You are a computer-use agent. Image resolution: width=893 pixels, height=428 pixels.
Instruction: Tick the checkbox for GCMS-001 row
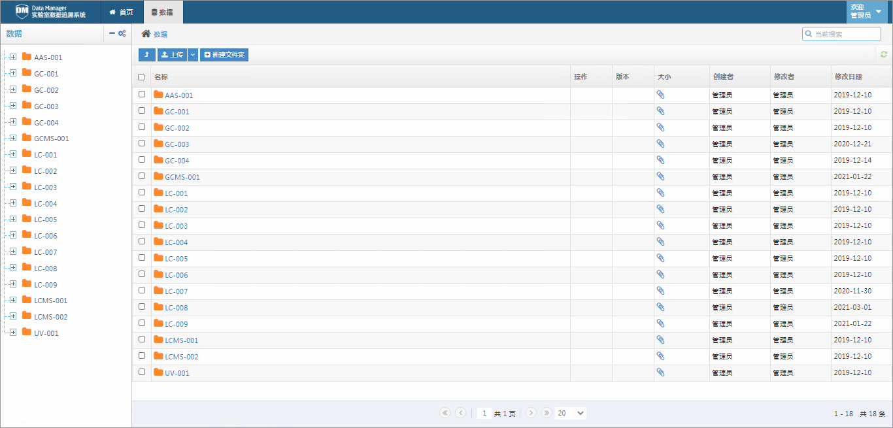[142, 176]
